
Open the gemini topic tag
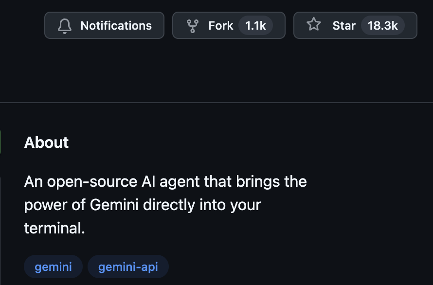coord(54,267)
